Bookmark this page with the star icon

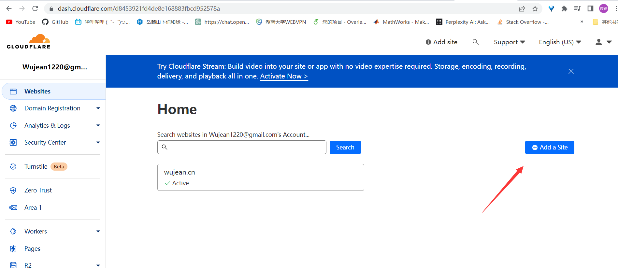535,9
